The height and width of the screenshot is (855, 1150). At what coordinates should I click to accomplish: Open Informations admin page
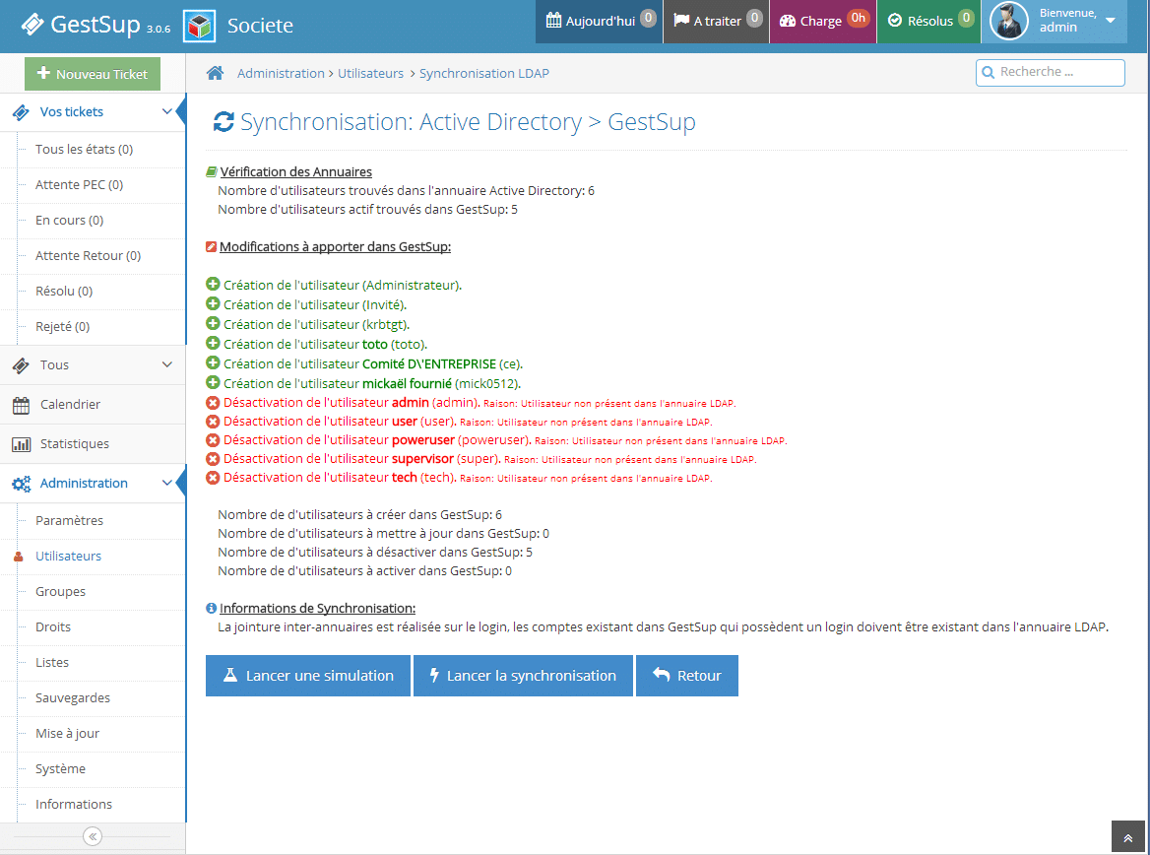pyautogui.click(x=73, y=805)
